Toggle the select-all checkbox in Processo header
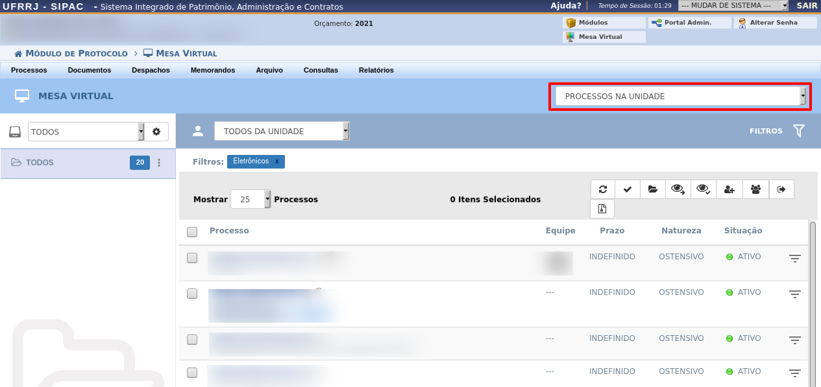 [x=192, y=232]
